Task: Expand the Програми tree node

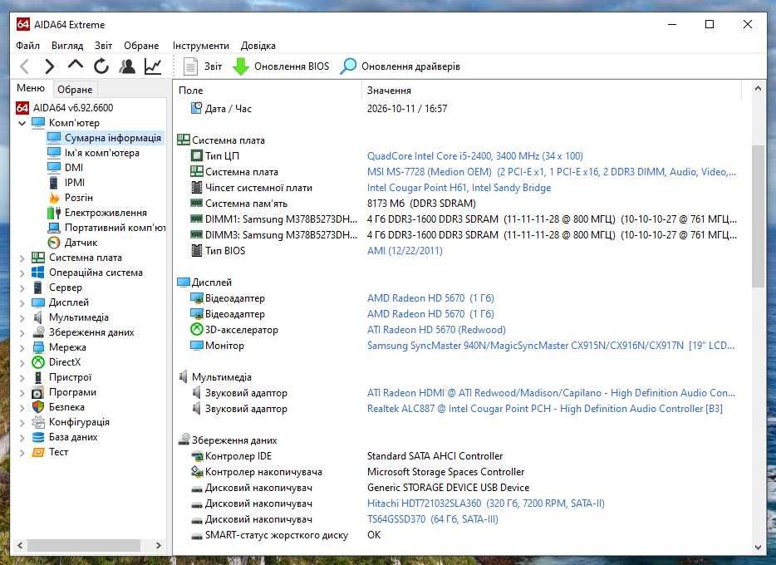Action: click(22, 392)
